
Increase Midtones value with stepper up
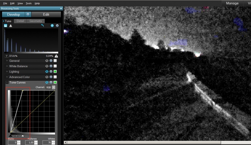tap(36, 142)
